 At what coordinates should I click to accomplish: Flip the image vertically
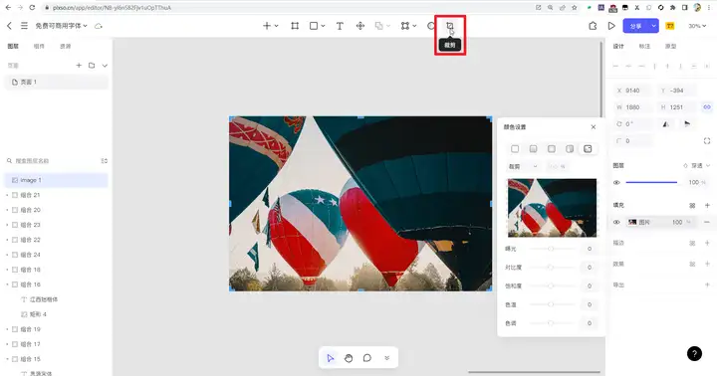click(687, 124)
